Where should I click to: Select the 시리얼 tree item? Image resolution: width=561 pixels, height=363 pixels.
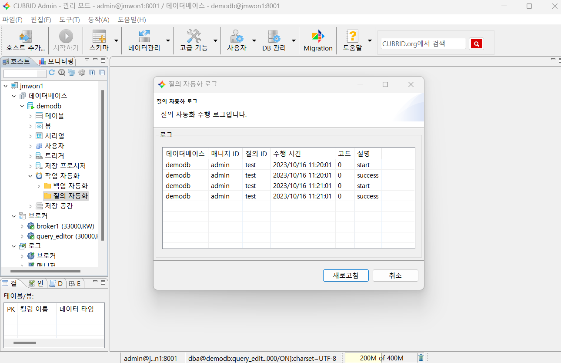(x=50, y=136)
